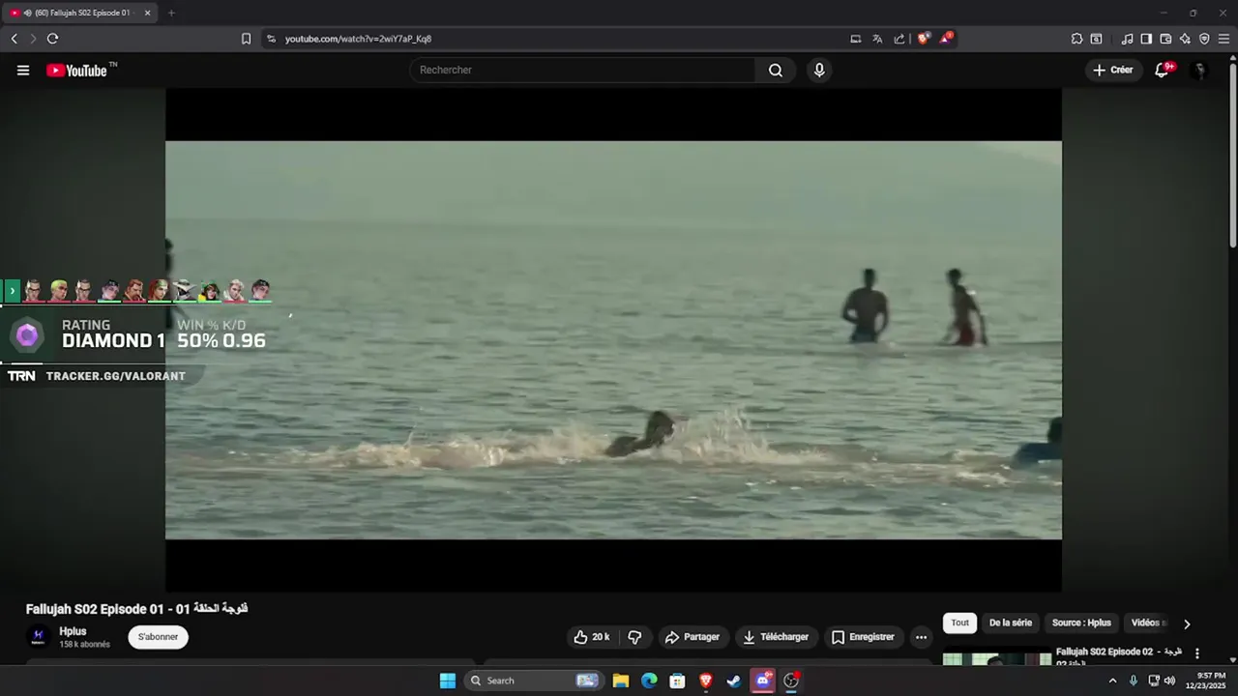Click the Enregistrer save button
Screen dimensions: 1238x696
tap(864, 637)
